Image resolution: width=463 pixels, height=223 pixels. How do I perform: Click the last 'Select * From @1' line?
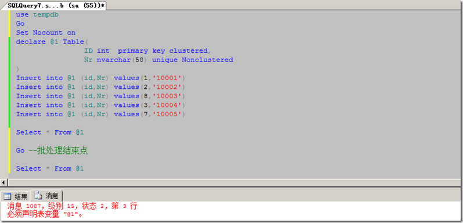click(x=50, y=168)
